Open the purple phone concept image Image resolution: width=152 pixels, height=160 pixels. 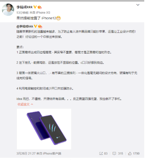(x=44, y=129)
